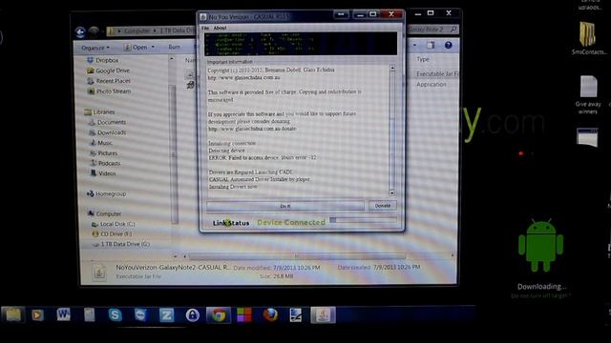This screenshot has width=611, height=343.
Task: Expand the arrow next to Open button
Action: [x=153, y=47]
